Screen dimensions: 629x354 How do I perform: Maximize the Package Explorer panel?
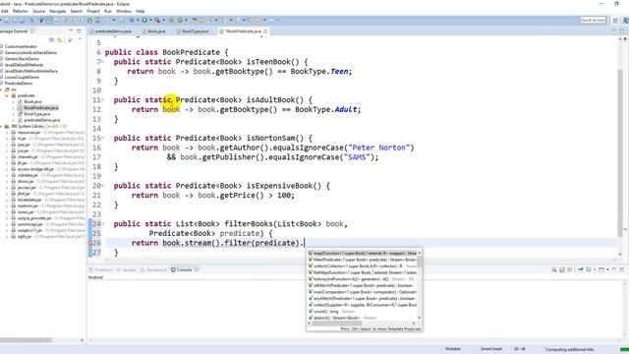pos(79,30)
